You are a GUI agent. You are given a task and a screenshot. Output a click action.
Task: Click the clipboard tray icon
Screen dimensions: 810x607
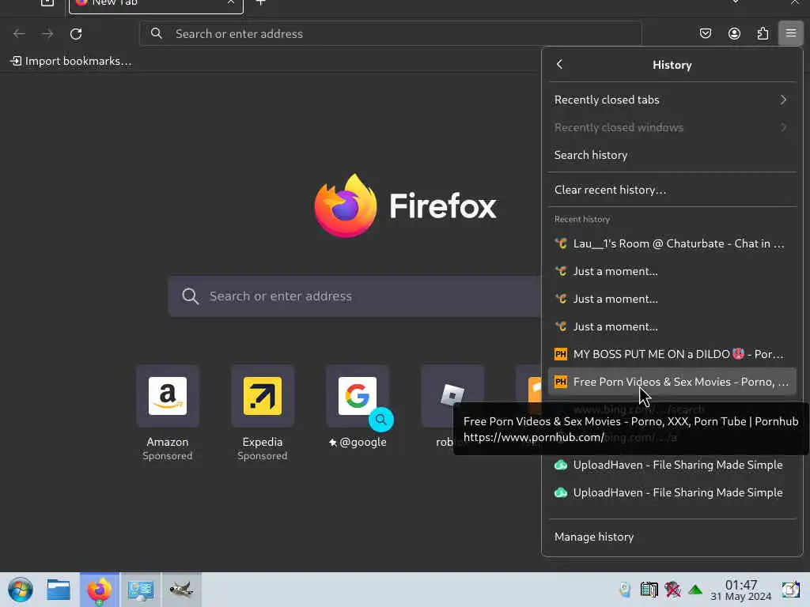tap(649, 590)
